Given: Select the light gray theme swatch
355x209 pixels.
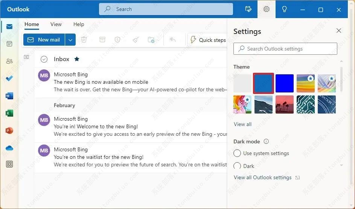Looking at the screenshot, I should pyautogui.click(x=242, y=83).
